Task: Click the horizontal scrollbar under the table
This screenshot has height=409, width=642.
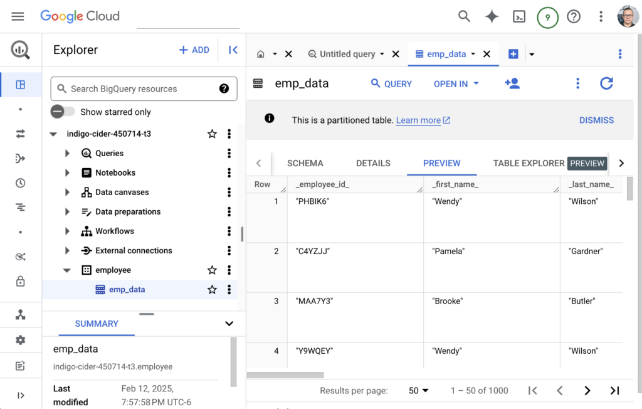Action: tap(285, 375)
